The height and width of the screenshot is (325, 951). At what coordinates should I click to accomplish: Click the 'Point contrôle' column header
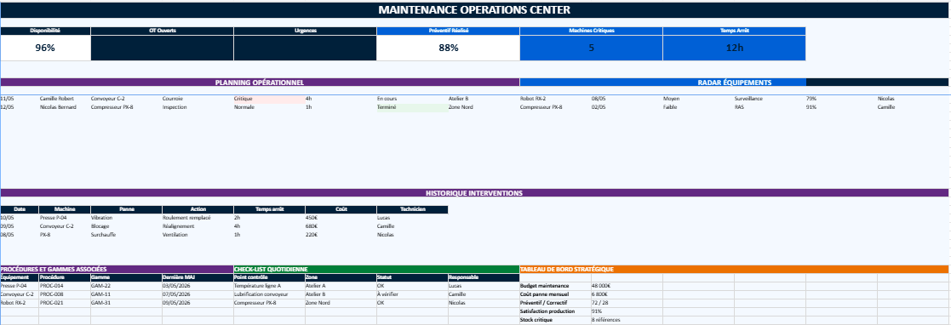[269, 277]
